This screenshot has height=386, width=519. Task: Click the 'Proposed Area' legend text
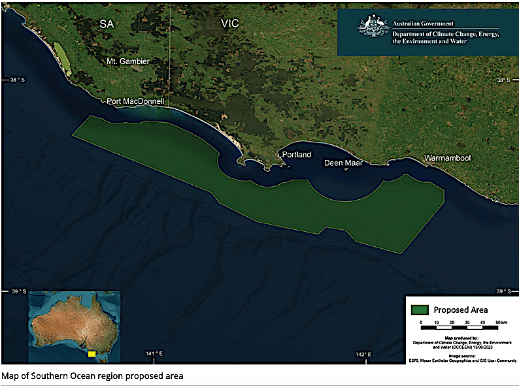click(x=461, y=309)
